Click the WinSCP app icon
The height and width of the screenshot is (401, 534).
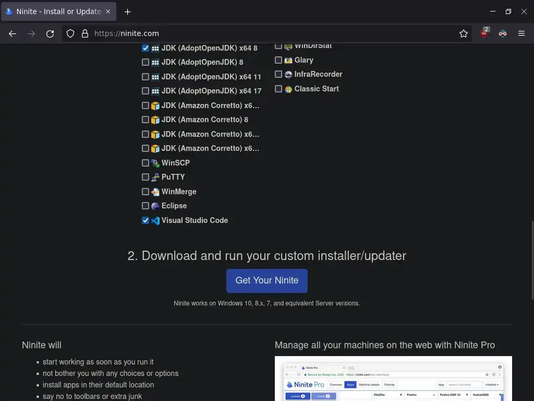pos(155,163)
